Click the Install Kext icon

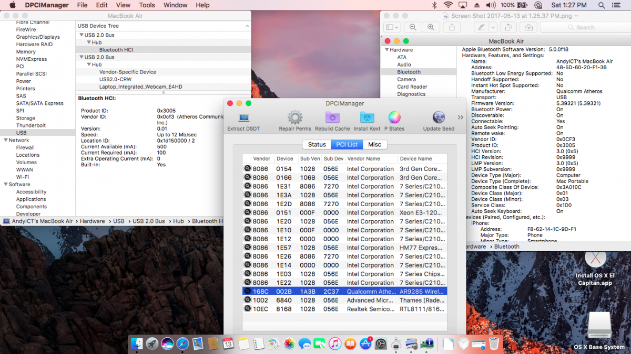(x=367, y=118)
